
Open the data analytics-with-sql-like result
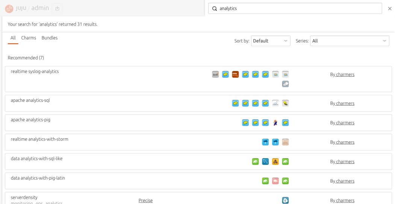coord(198,162)
